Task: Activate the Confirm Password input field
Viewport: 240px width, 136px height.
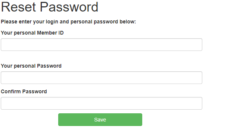Action: pyautogui.click(x=102, y=103)
